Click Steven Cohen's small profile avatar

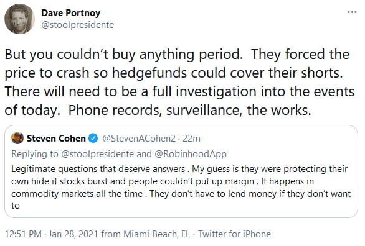pos(17,138)
